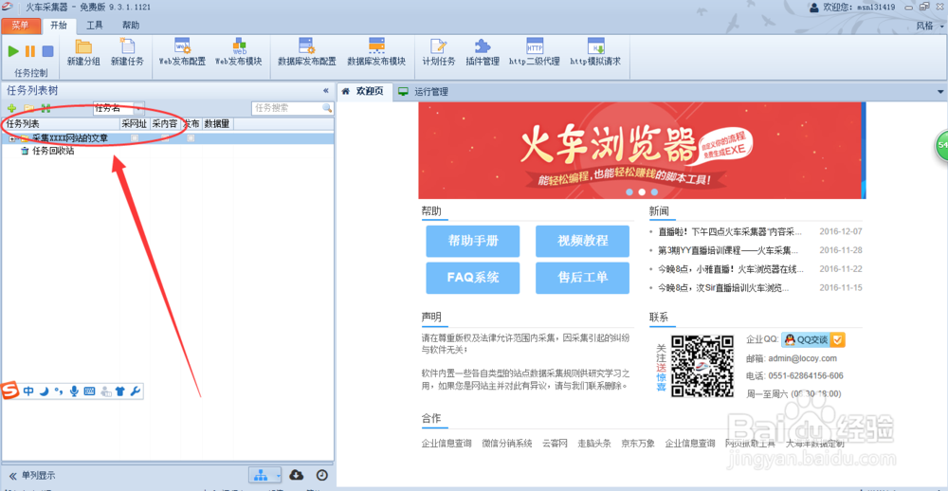Click the green expand-all icon in task tree toolbar
The image size is (948, 491).
[x=46, y=108]
